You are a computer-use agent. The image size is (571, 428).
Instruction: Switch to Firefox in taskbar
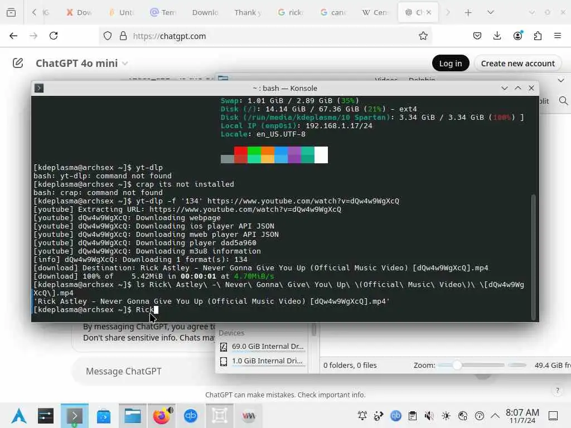click(162, 416)
